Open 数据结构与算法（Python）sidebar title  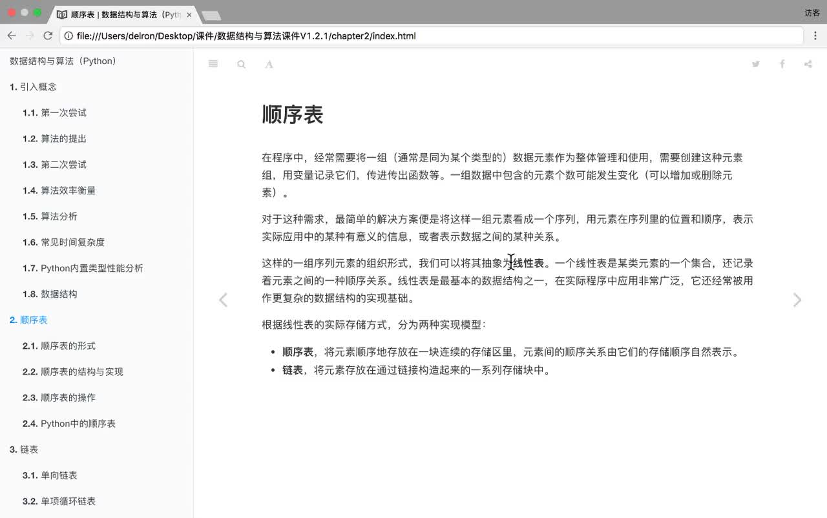(63, 61)
